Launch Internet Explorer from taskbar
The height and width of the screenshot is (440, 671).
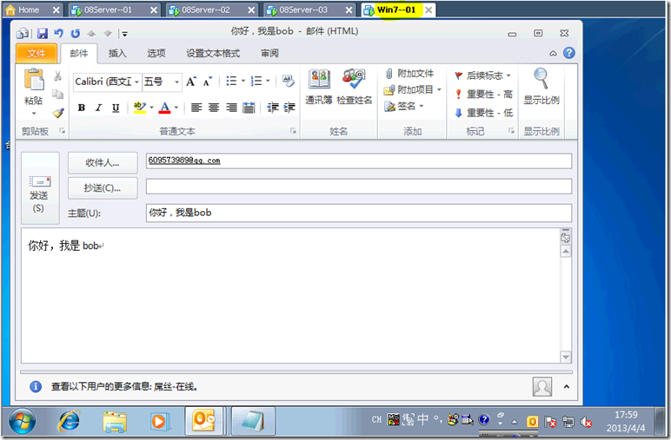click(70, 422)
